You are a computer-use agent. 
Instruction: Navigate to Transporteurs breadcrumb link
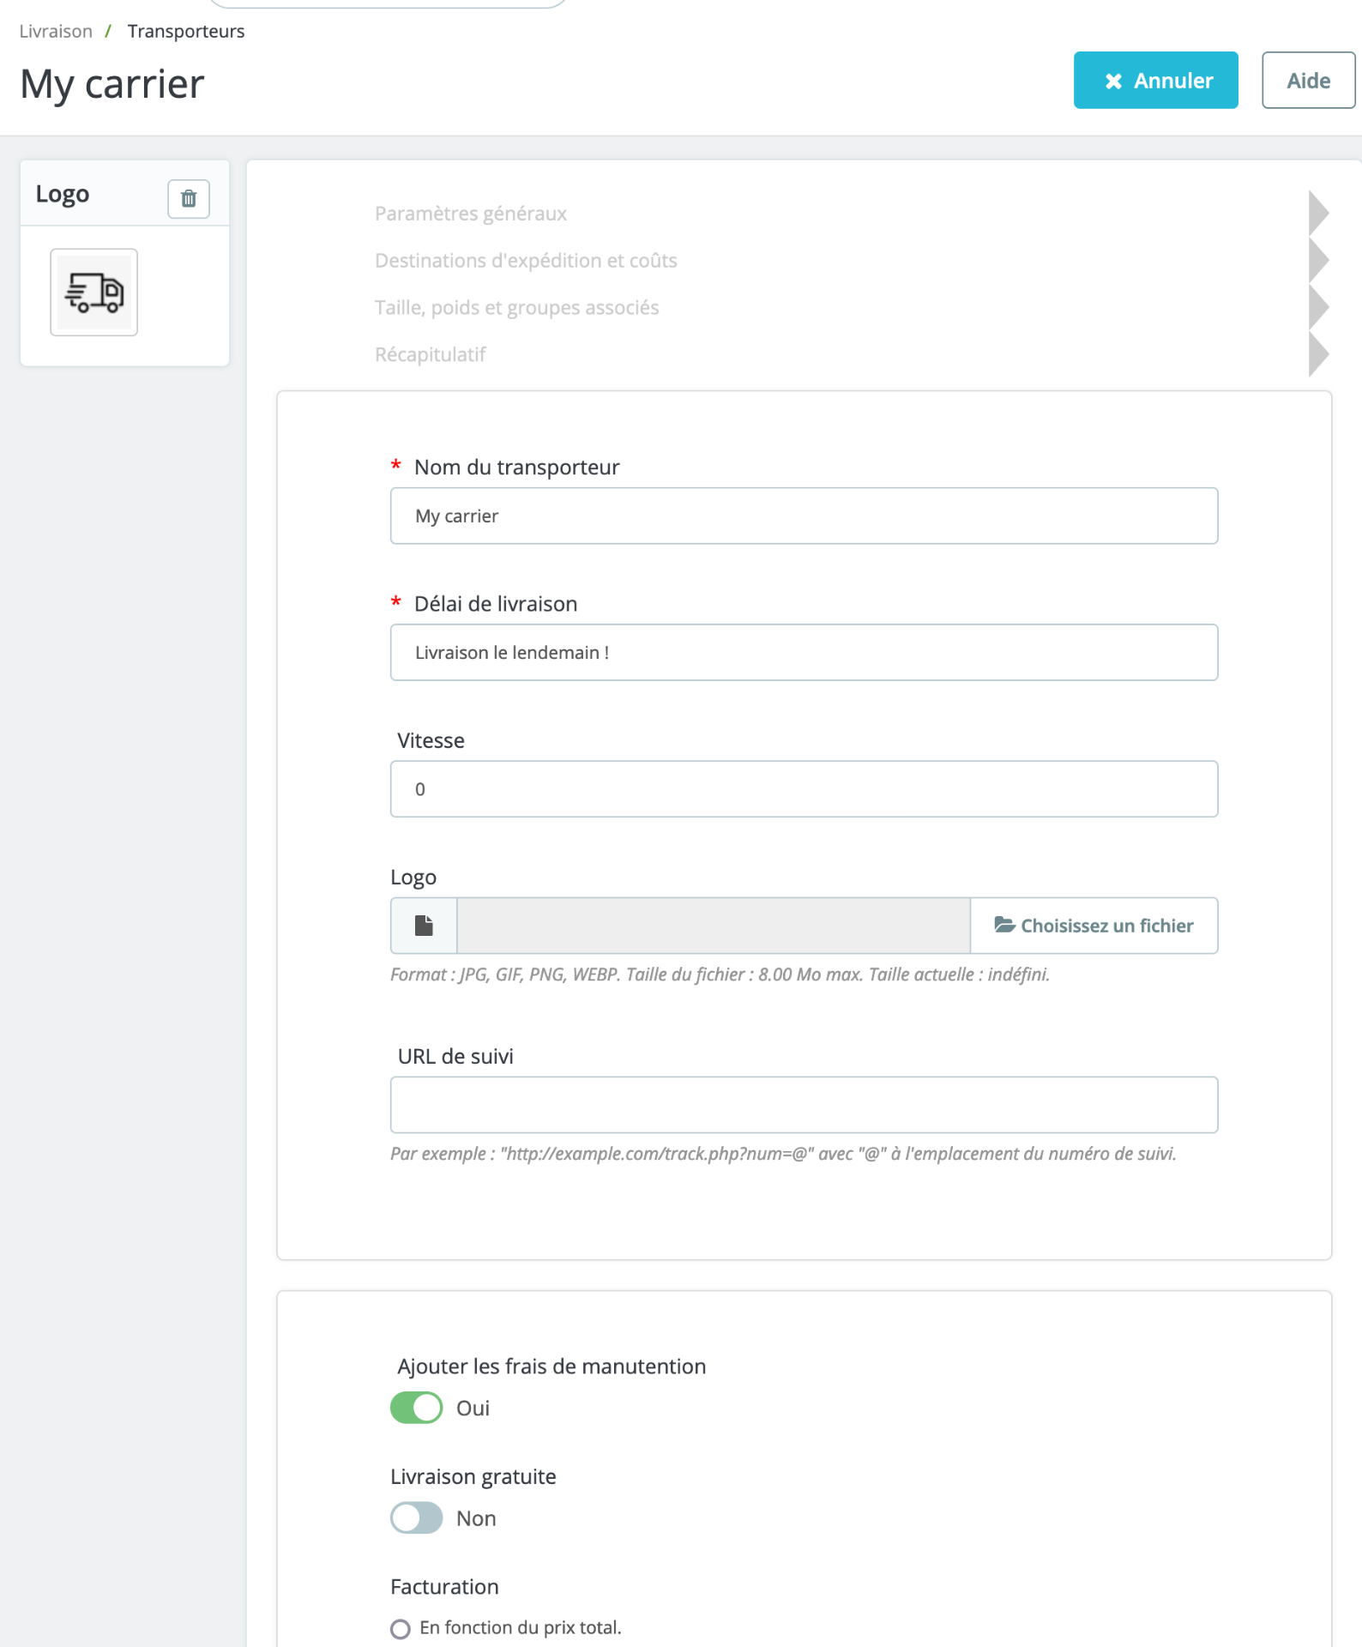[186, 32]
